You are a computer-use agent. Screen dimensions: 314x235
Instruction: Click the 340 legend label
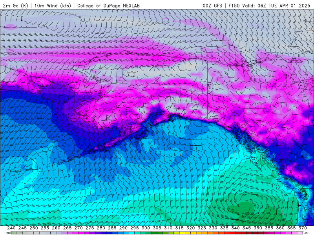pos(235,228)
